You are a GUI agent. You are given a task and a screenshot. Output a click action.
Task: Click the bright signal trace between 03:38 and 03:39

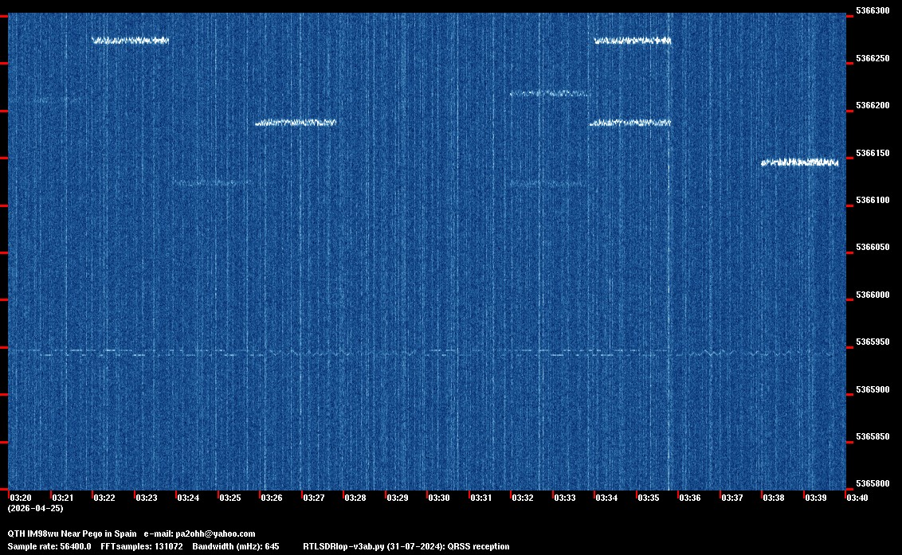tap(799, 162)
